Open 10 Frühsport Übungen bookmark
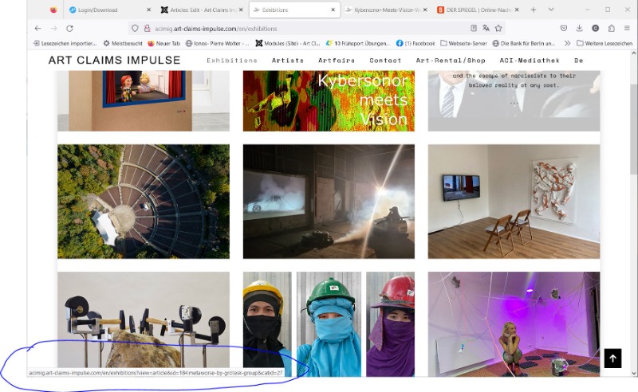 357,43
